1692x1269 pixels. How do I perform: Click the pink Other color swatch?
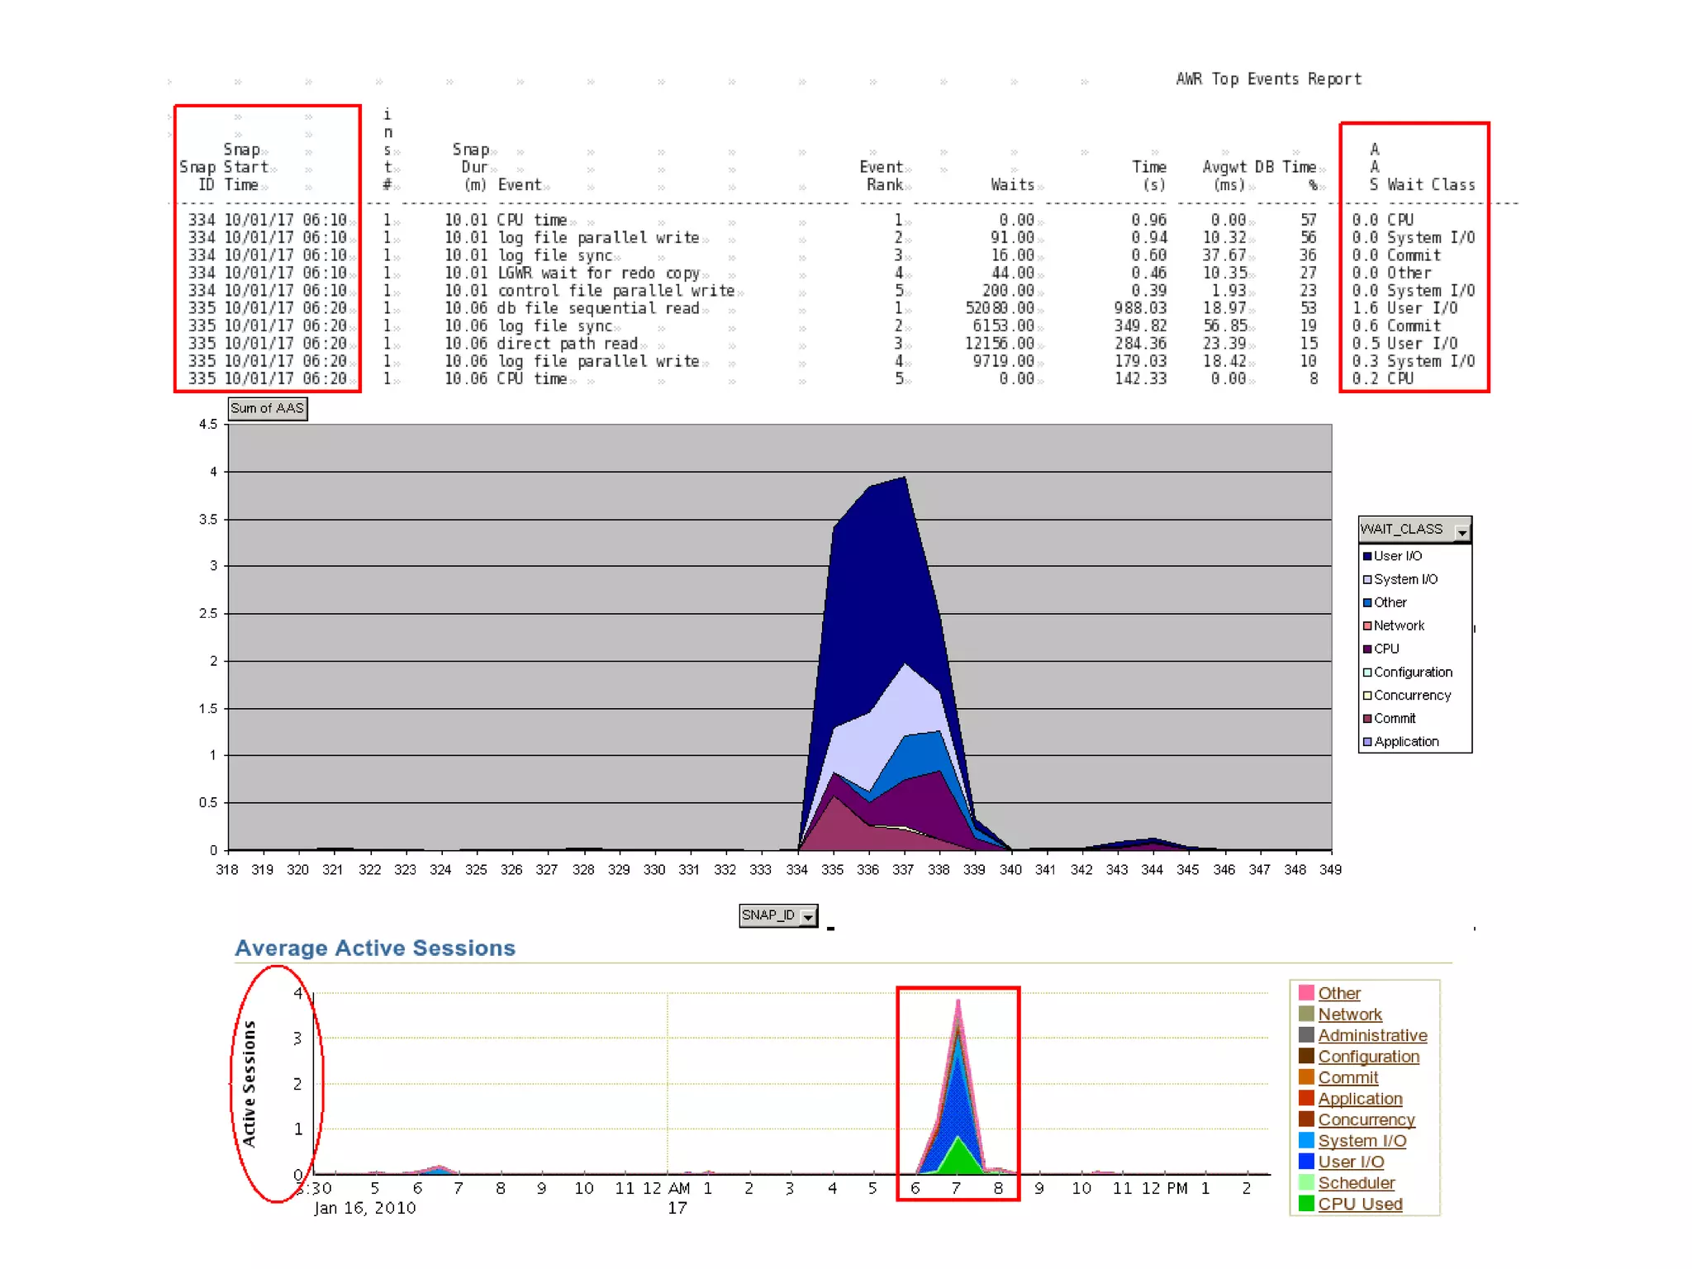point(1305,992)
